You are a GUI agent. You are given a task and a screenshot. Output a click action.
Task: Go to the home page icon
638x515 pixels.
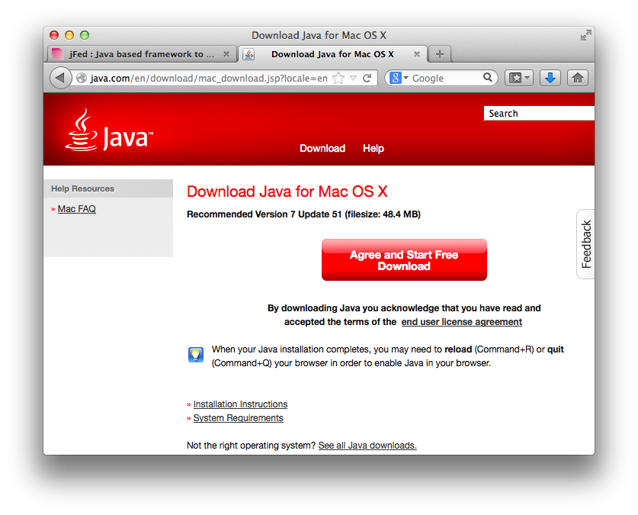click(577, 78)
